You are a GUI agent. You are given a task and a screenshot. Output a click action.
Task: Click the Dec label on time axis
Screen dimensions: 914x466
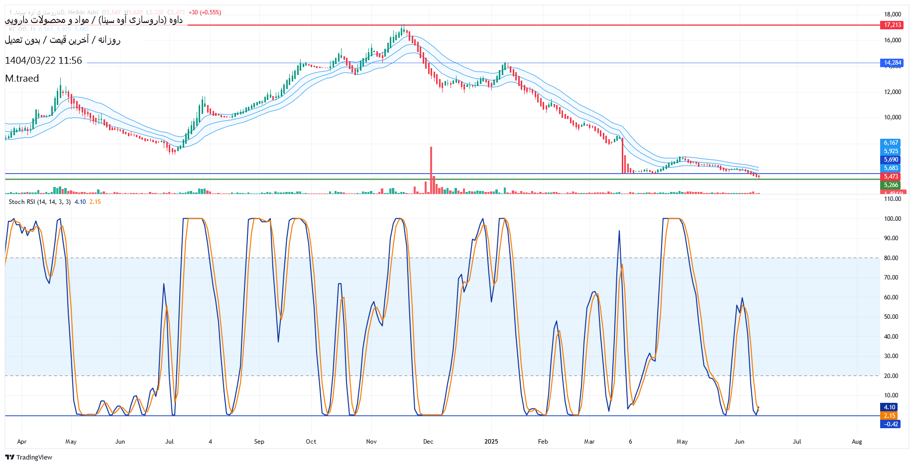[x=428, y=442]
